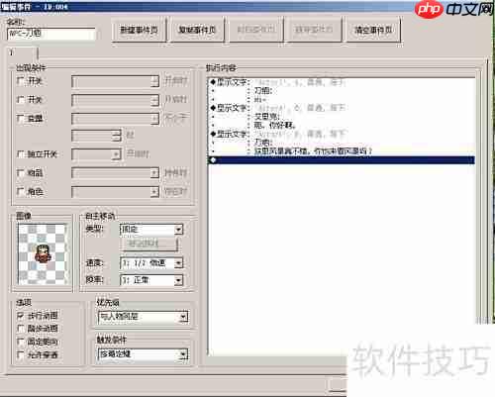The width and height of the screenshot is (495, 397).
Task: Open the dropdown beside the 角色 checkbox
Action: [115, 192]
